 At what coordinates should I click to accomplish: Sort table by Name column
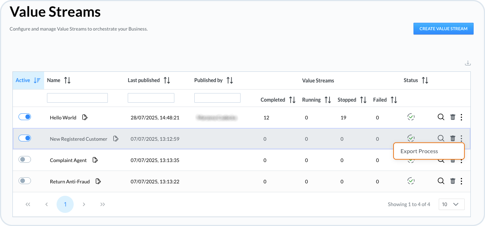coord(67,80)
